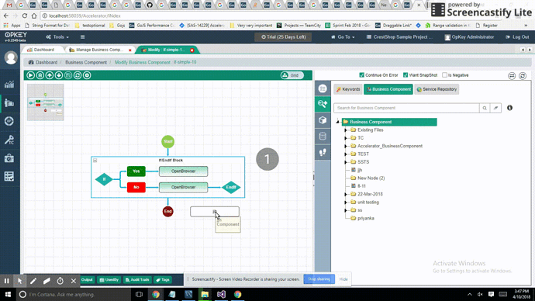Viewport: 535px width, 301px height.
Task: Toggle Is Negative checkbox
Action: pyautogui.click(x=444, y=75)
